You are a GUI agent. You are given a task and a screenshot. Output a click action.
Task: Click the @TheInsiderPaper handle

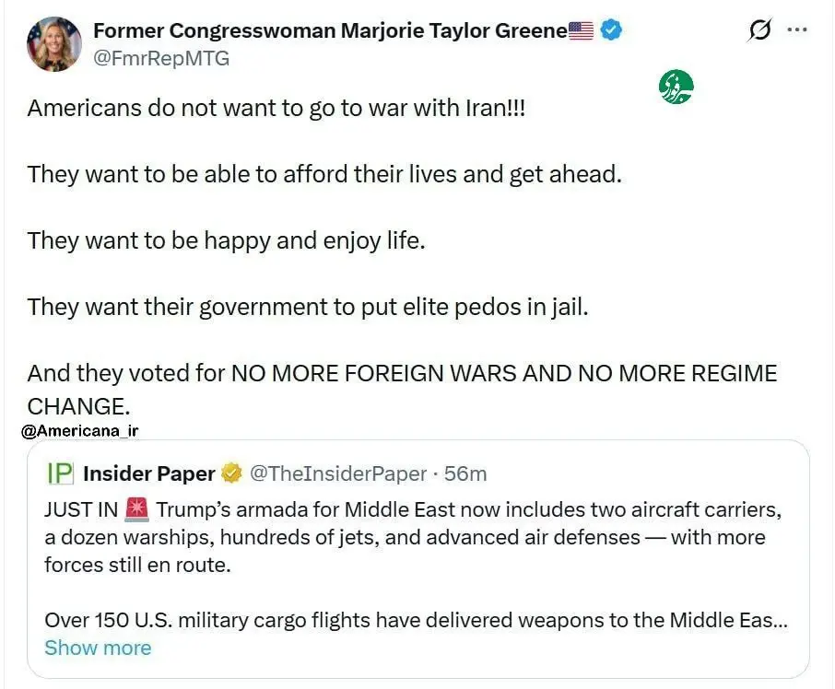(338, 473)
